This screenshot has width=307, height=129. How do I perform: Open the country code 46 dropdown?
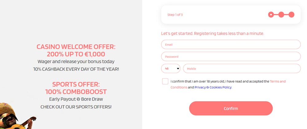pos(171,68)
